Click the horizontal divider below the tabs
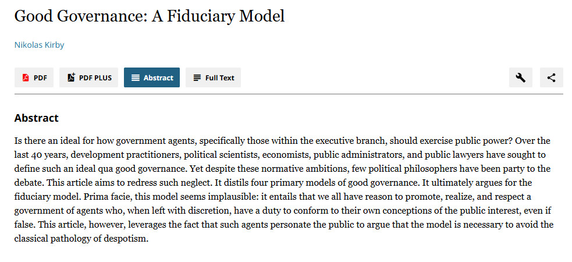Screen dimensions: 572x262 tap(289, 94)
